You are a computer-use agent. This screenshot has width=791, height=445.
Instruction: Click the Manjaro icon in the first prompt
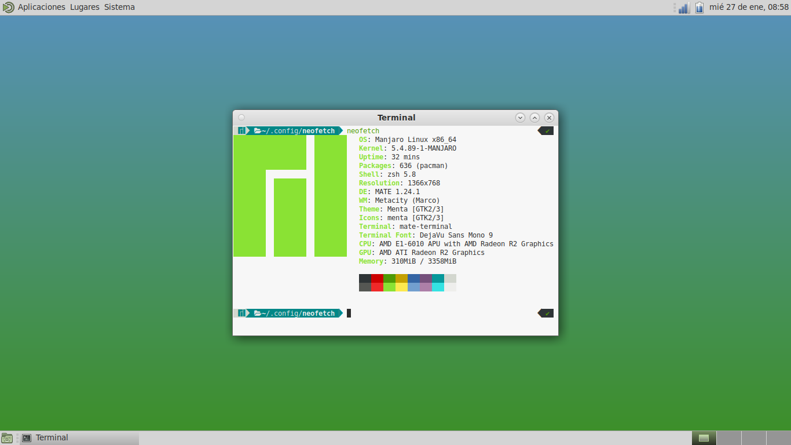241,131
